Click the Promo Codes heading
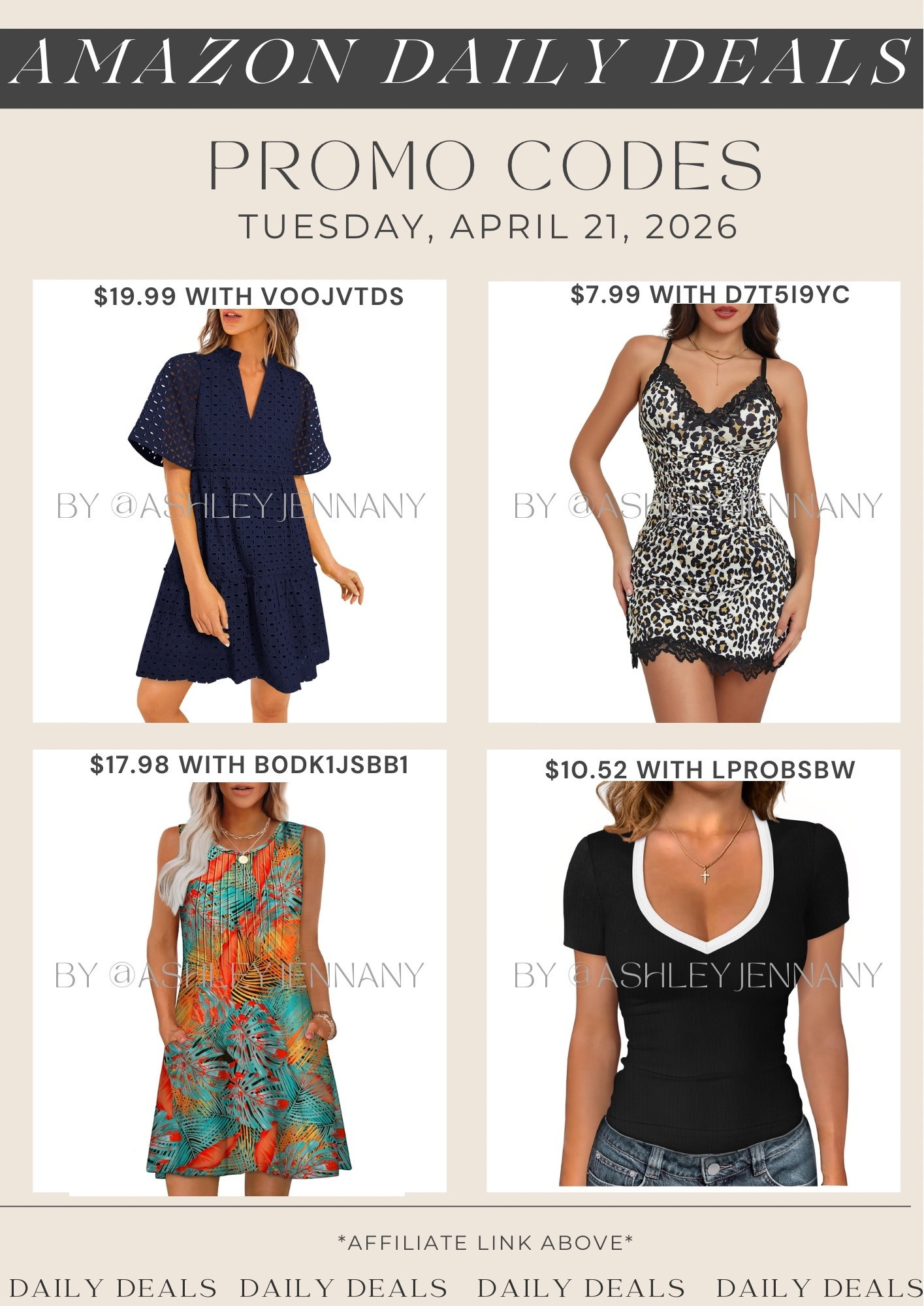The image size is (924, 1306). (x=485, y=166)
